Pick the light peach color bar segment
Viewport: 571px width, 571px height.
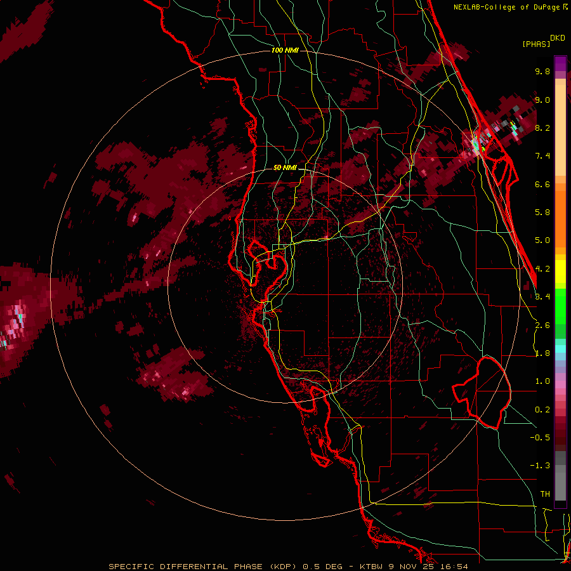560,129
